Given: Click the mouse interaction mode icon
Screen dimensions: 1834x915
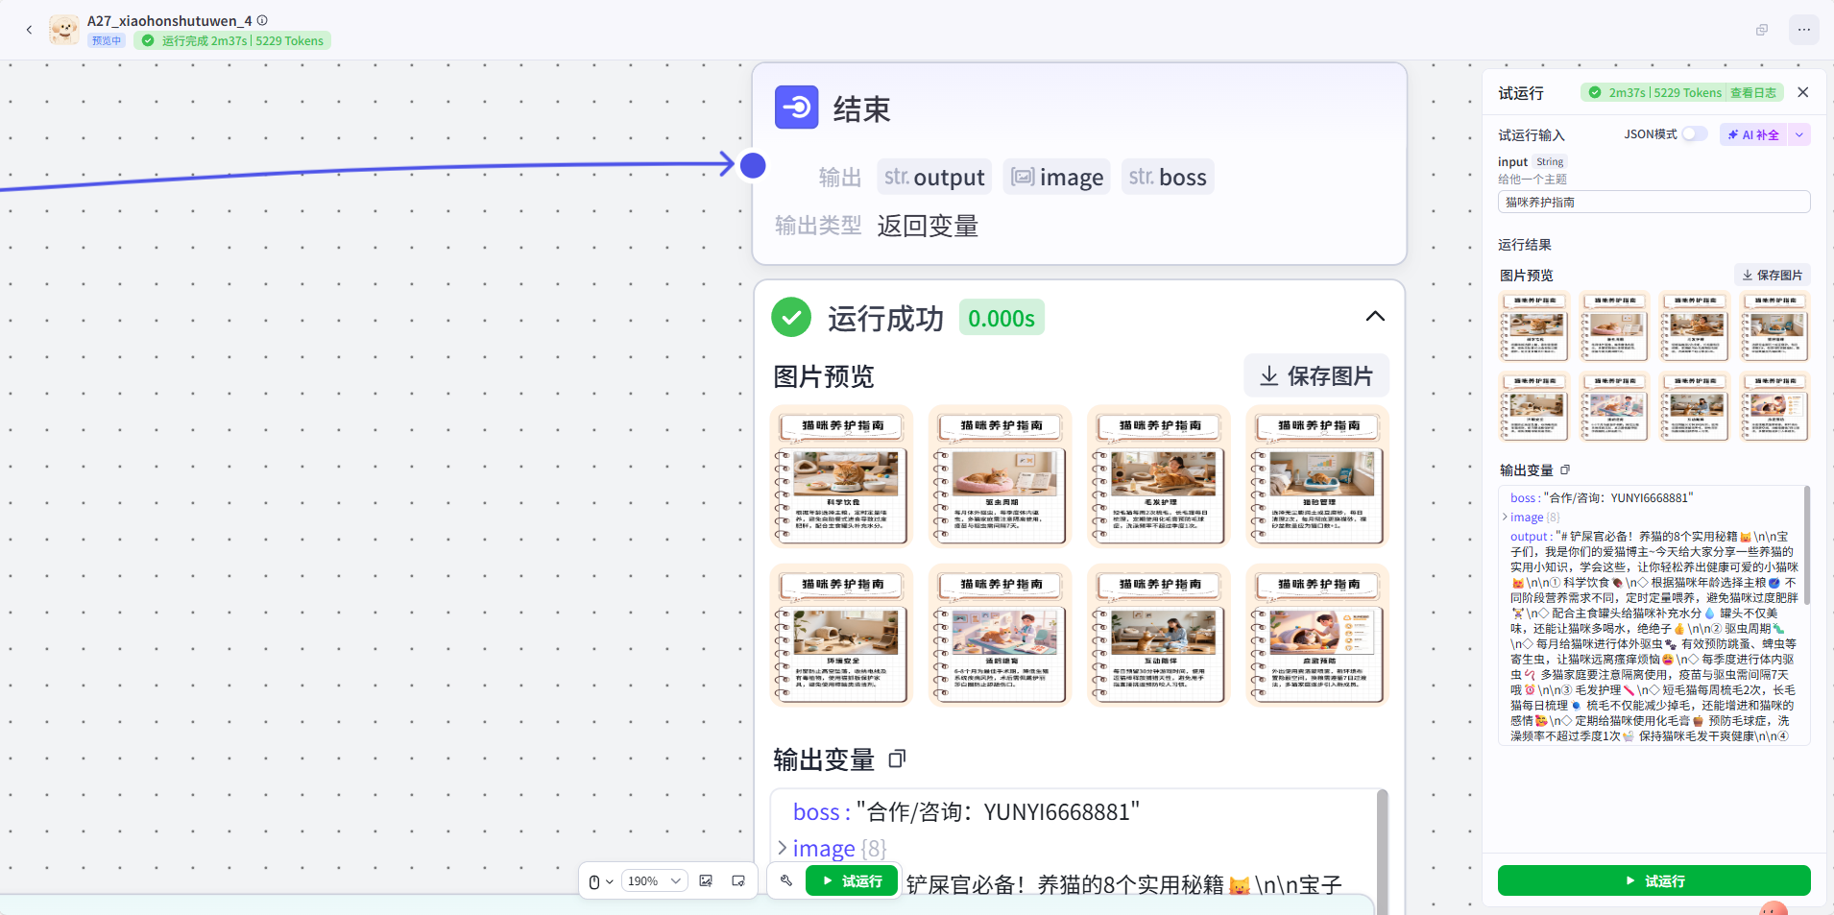Looking at the screenshot, I should (x=594, y=881).
